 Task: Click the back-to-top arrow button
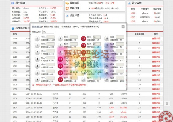point(167,103)
